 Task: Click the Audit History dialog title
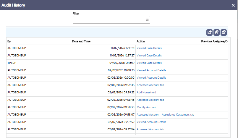click(x=13, y=5)
